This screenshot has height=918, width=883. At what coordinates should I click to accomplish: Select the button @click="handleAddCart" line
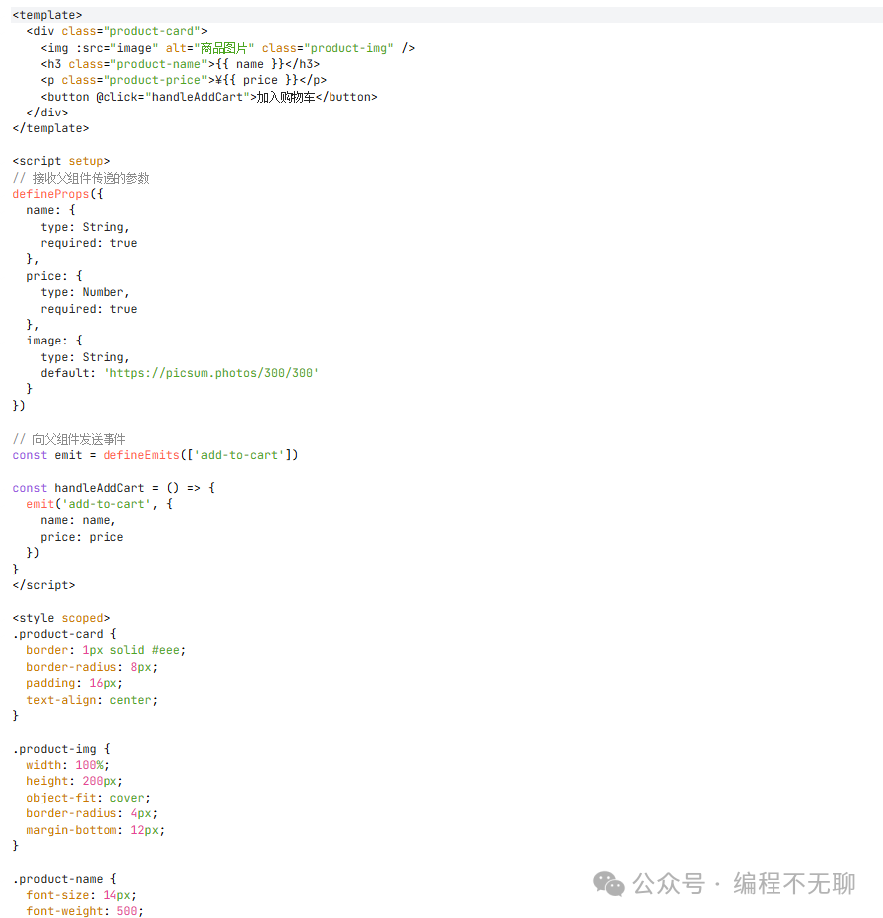click(x=209, y=97)
